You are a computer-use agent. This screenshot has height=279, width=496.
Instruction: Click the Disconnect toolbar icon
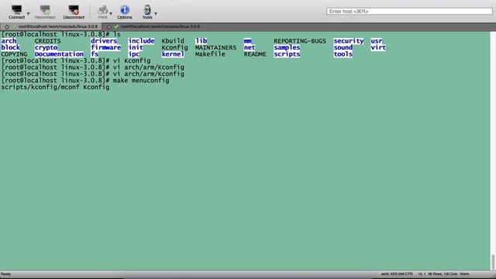point(74,12)
